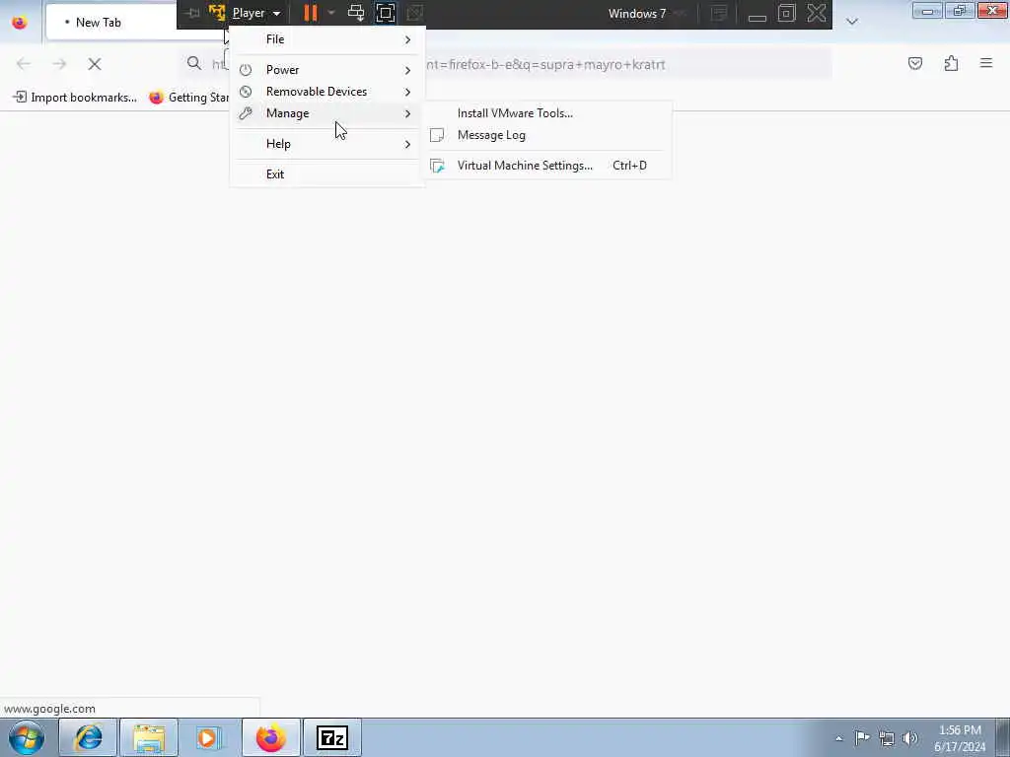Go forward in Firefox history
The width and height of the screenshot is (1010, 757).
59,64
